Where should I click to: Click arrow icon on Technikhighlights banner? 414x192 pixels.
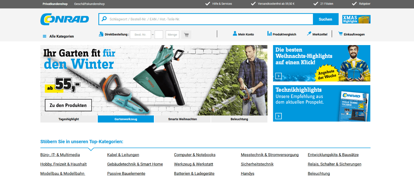278,116
